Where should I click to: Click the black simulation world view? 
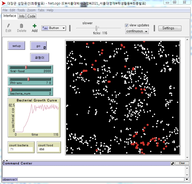tap(123, 98)
